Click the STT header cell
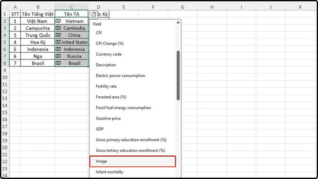318x179 pixels. 15,14
